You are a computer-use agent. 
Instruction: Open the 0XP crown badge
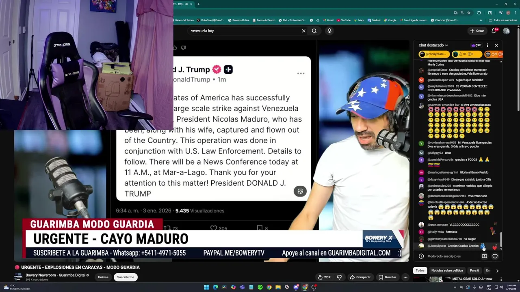(476, 45)
